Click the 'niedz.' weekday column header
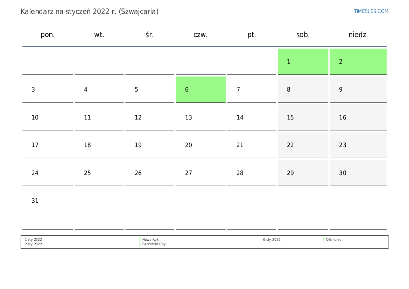Image resolution: width=409 pixels, height=289 pixels. point(358,35)
